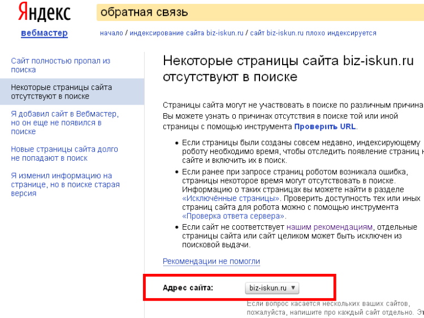Open sidebar item Я добавил сайт в Вебмастер
This screenshot has width=424, height=318.
(65, 123)
